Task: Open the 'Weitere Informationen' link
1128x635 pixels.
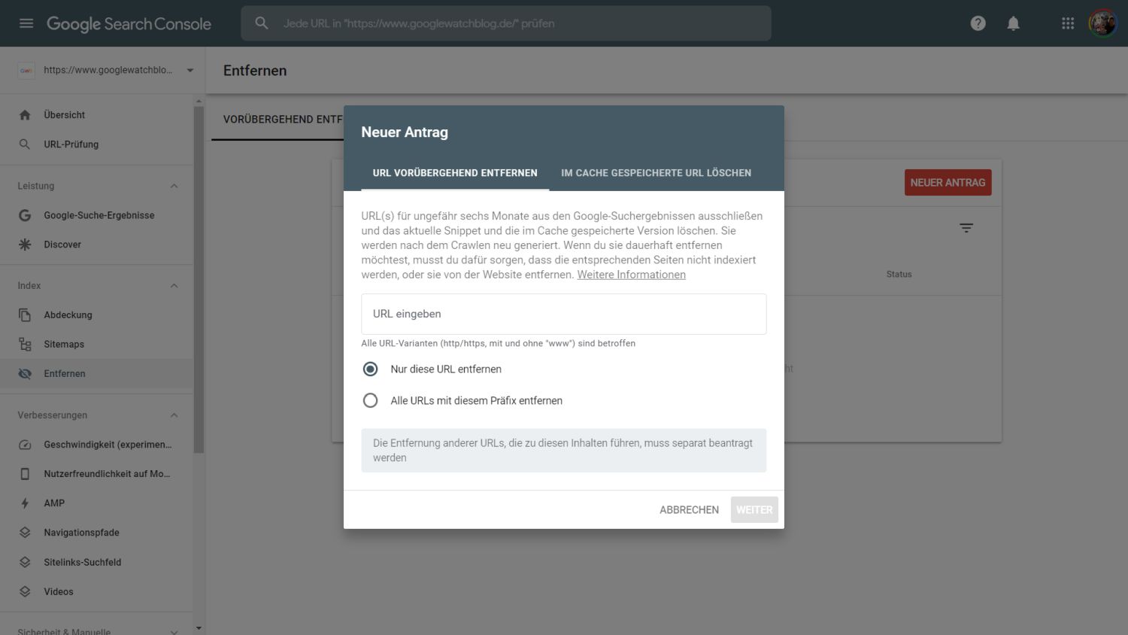Action: tap(631, 275)
